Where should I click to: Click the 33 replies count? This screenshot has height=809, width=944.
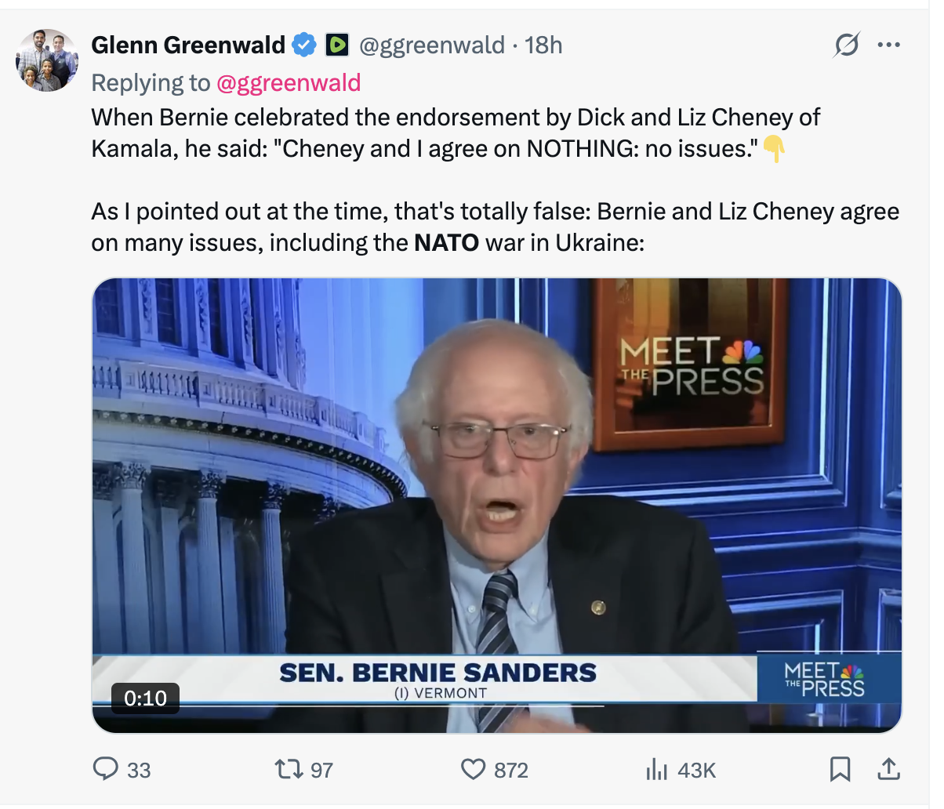(139, 771)
